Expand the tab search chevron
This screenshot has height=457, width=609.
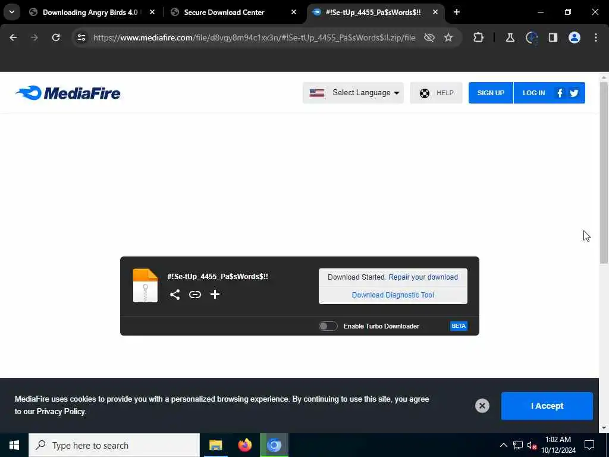[12, 12]
